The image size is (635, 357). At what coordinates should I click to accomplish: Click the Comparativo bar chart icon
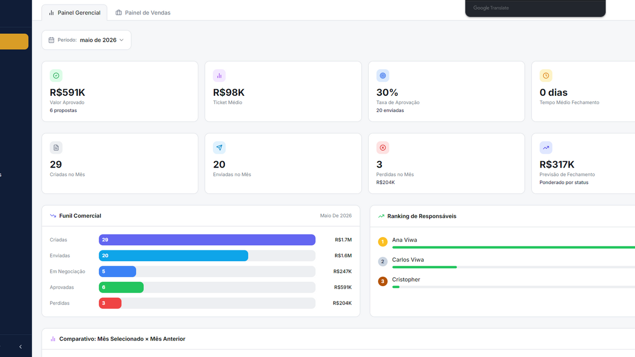click(53, 339)
